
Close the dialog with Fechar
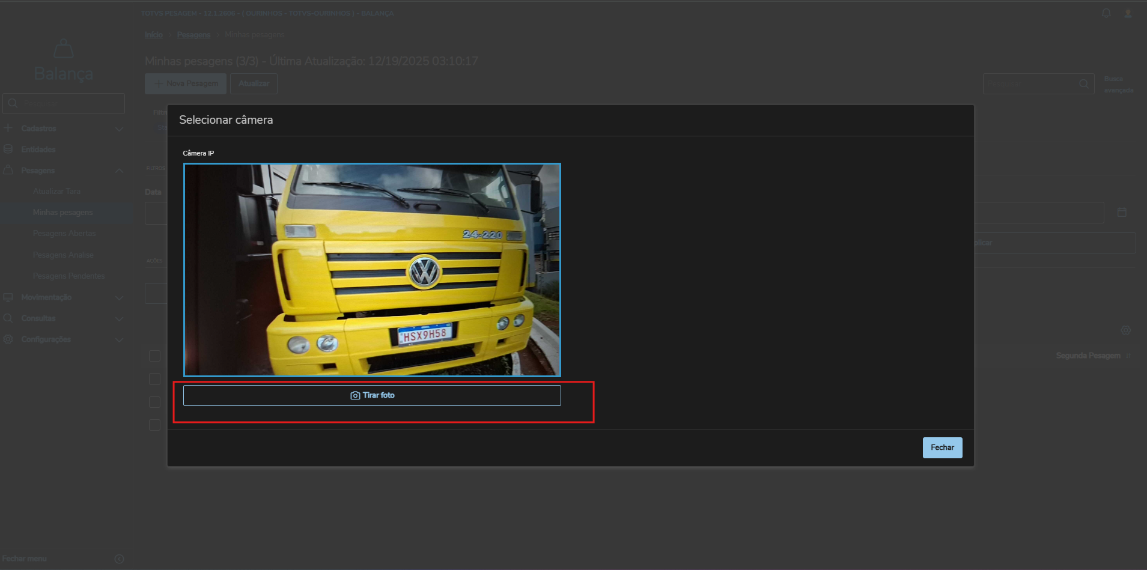tap(942, 447)
